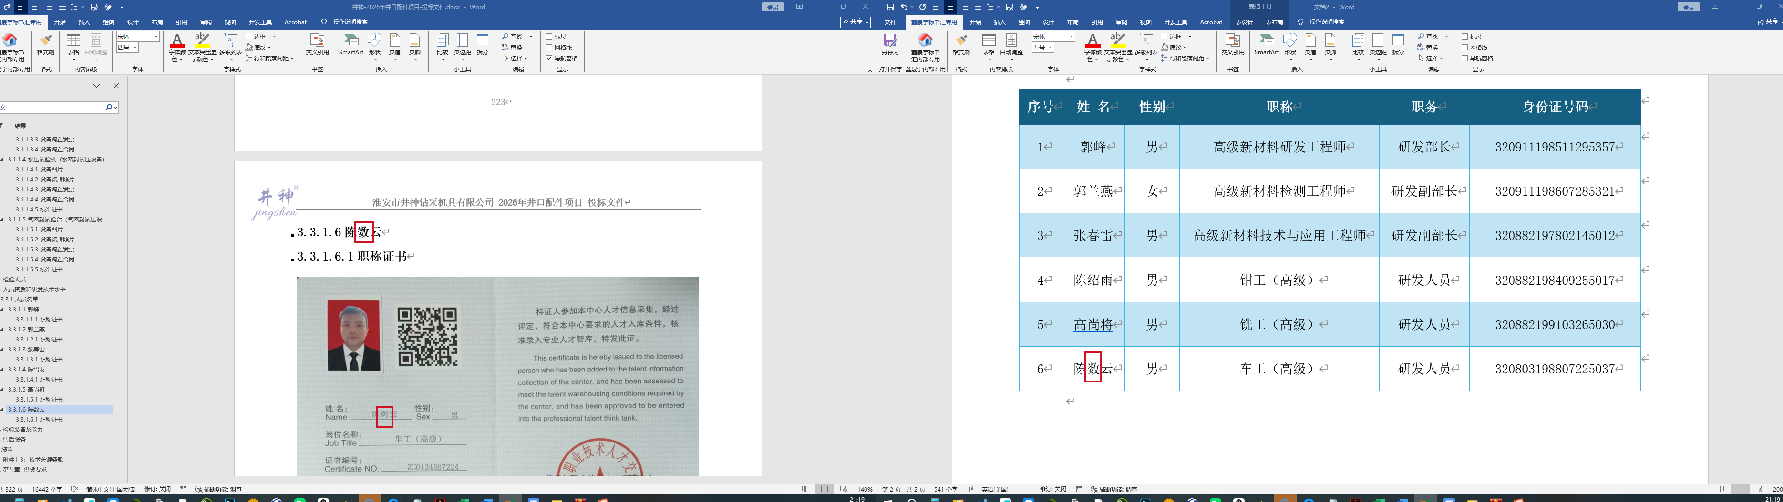Click 修订: 关闭 in left window status bar
Viewport: 1783px width, 502px height.
tap(157, 489)
